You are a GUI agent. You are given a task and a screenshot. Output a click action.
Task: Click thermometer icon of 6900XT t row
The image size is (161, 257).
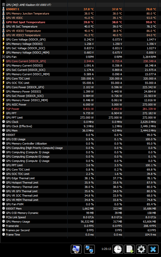(4, 9)
